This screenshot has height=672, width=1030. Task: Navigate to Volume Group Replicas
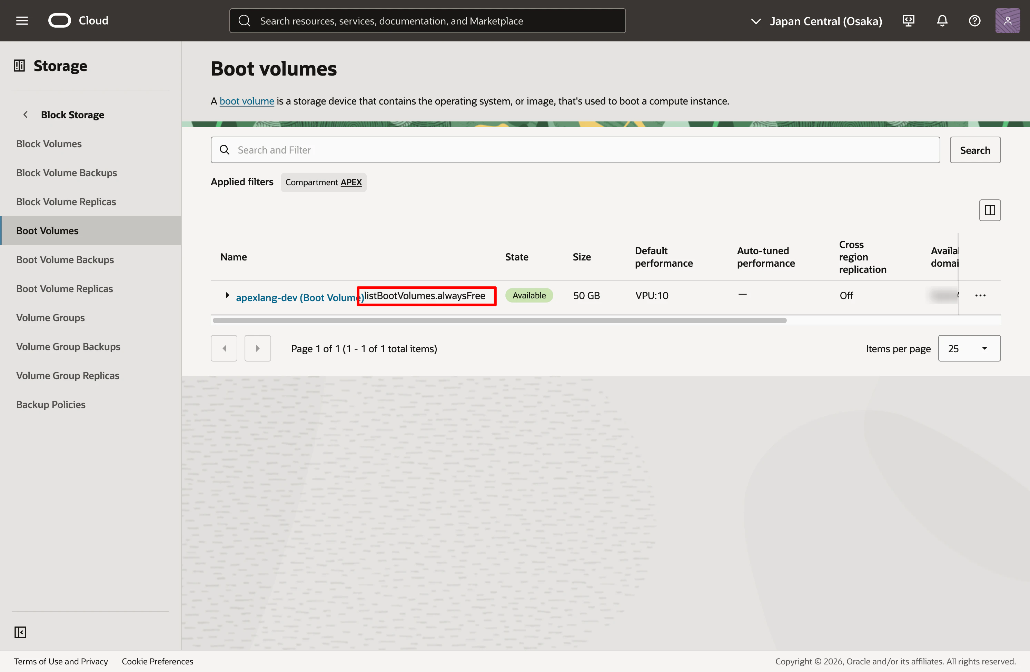(68, 376)
